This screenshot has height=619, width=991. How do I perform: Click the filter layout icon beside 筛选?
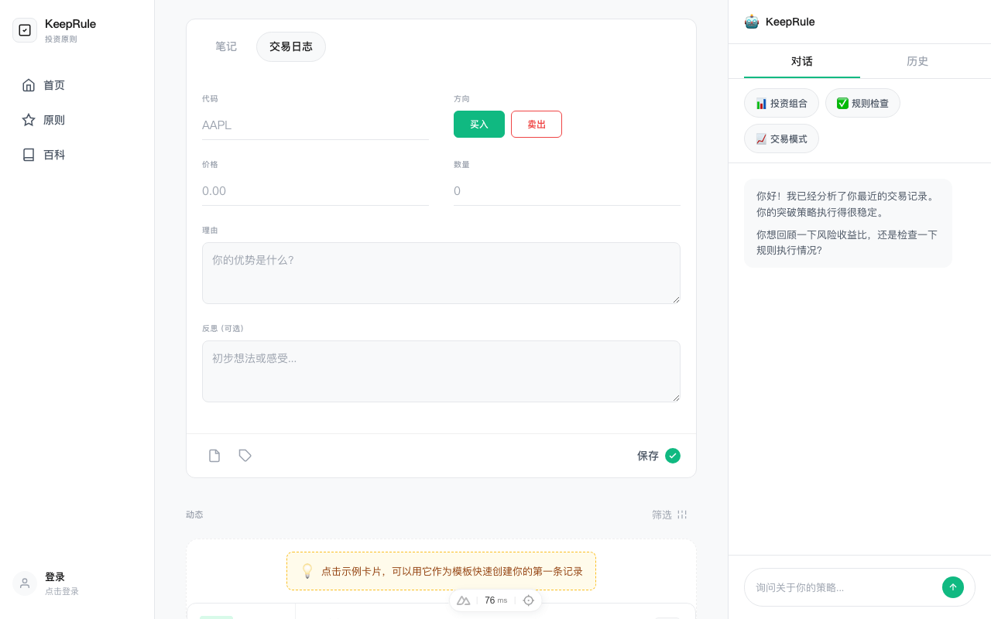[x=681, y=515]
